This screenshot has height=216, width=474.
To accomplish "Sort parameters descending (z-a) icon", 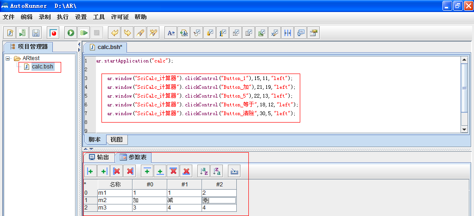I will pyautogui.click(x=216, y=171).
